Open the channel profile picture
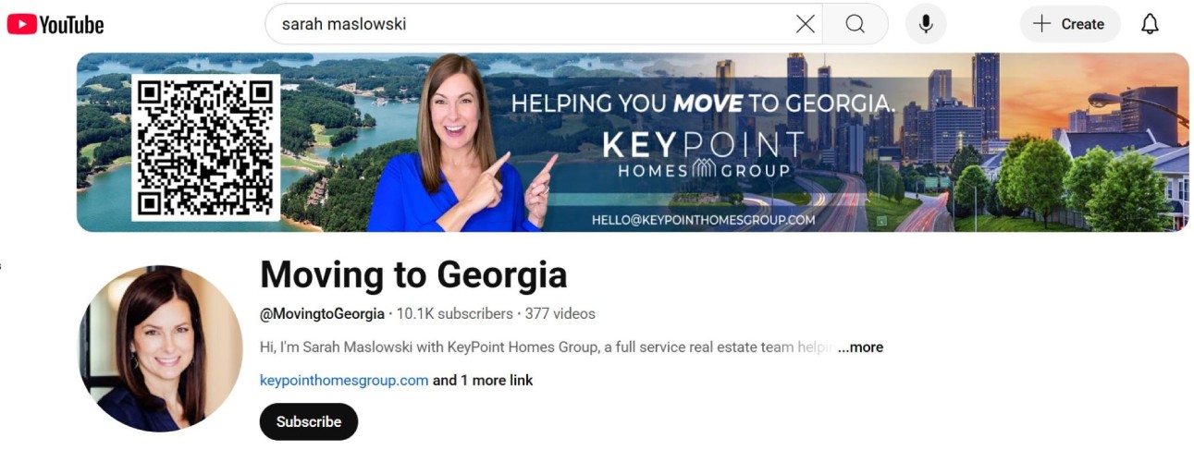The height and width of the screenshot is (462, 1194). [160, 348]
